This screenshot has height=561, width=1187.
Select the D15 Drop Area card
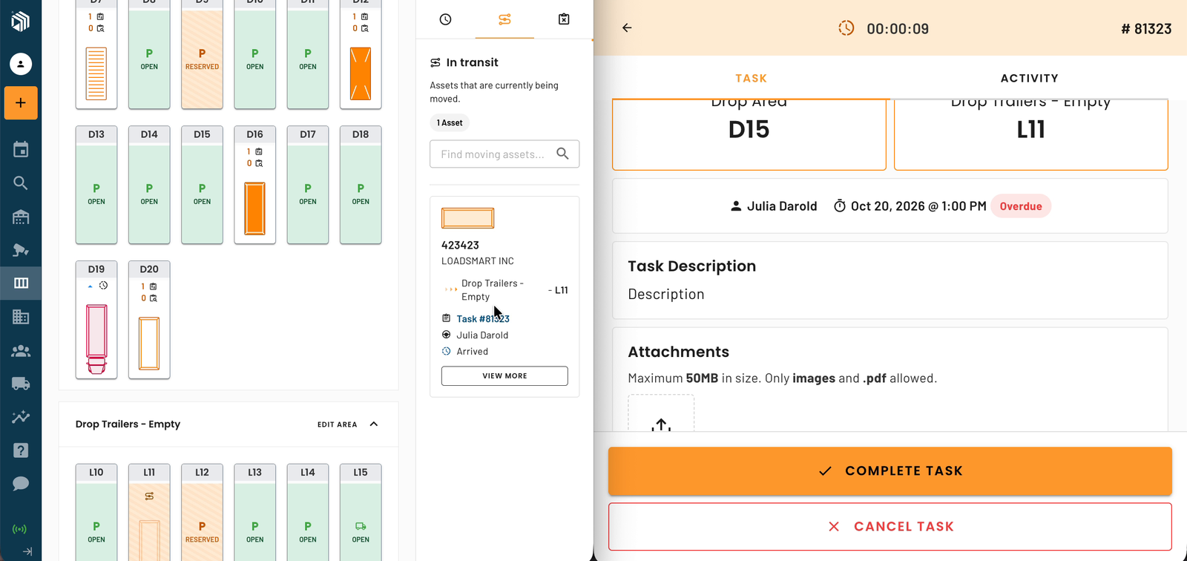(749, 134)
